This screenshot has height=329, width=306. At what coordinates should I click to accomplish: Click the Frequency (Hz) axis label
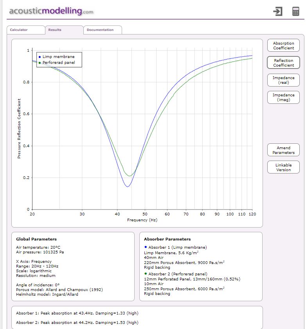142,220
